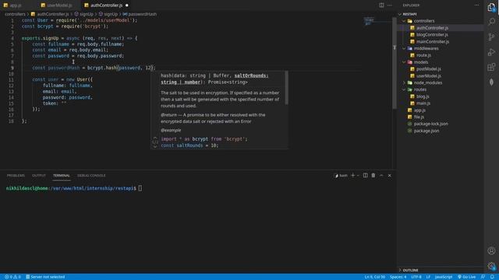Open the MongoDB leaf icon view
The height and width of the screenshot is (280, 499).
(x=491, y=82)
